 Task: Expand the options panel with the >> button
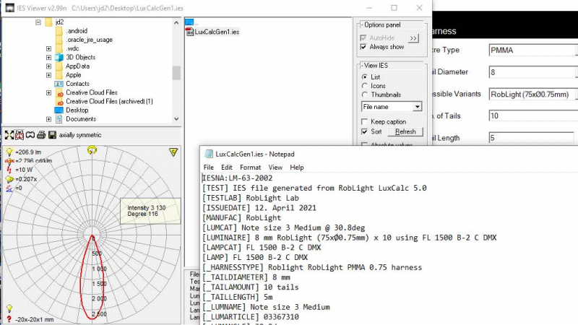tap(413, 38)
